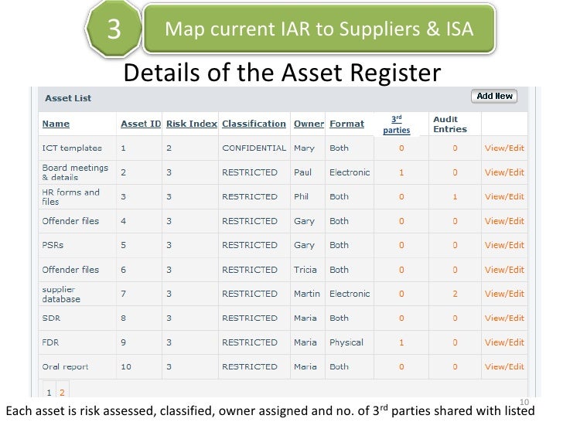Image resolution: width=563 pixels, height=422 pixels.
Task: Open View/Edit for Board meetings & details
Action: point(503,173)
